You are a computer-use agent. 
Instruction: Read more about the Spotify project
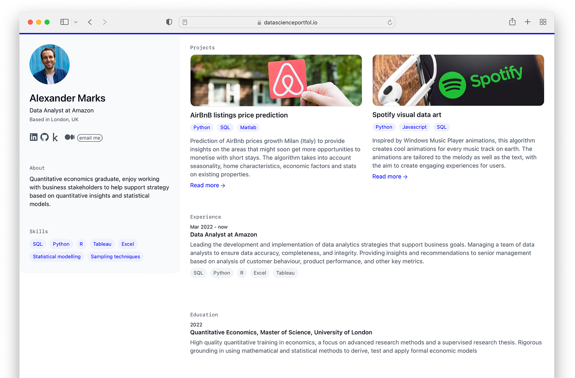point(390,177)
